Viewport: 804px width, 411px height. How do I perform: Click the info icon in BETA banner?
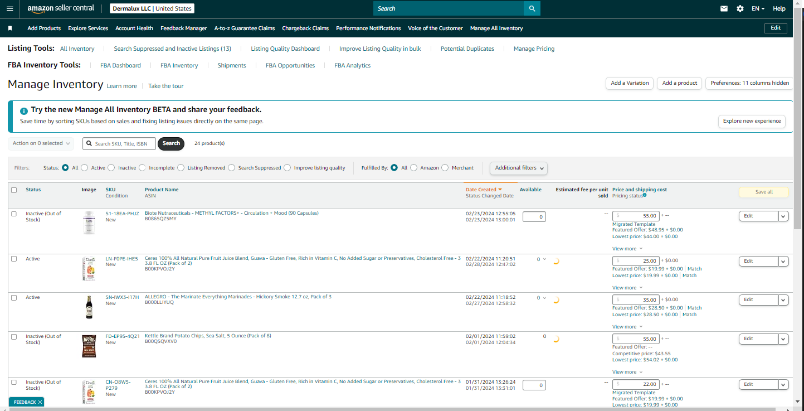[24, 111]
